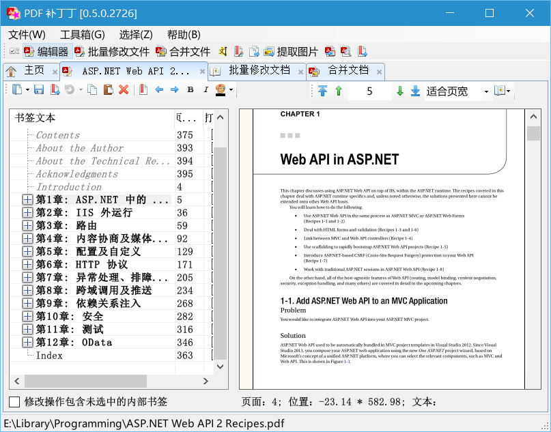The height and width of the screenshot is (432, 551).
Task: Click the paste clipboard icon
Action: tap(108, 90)
